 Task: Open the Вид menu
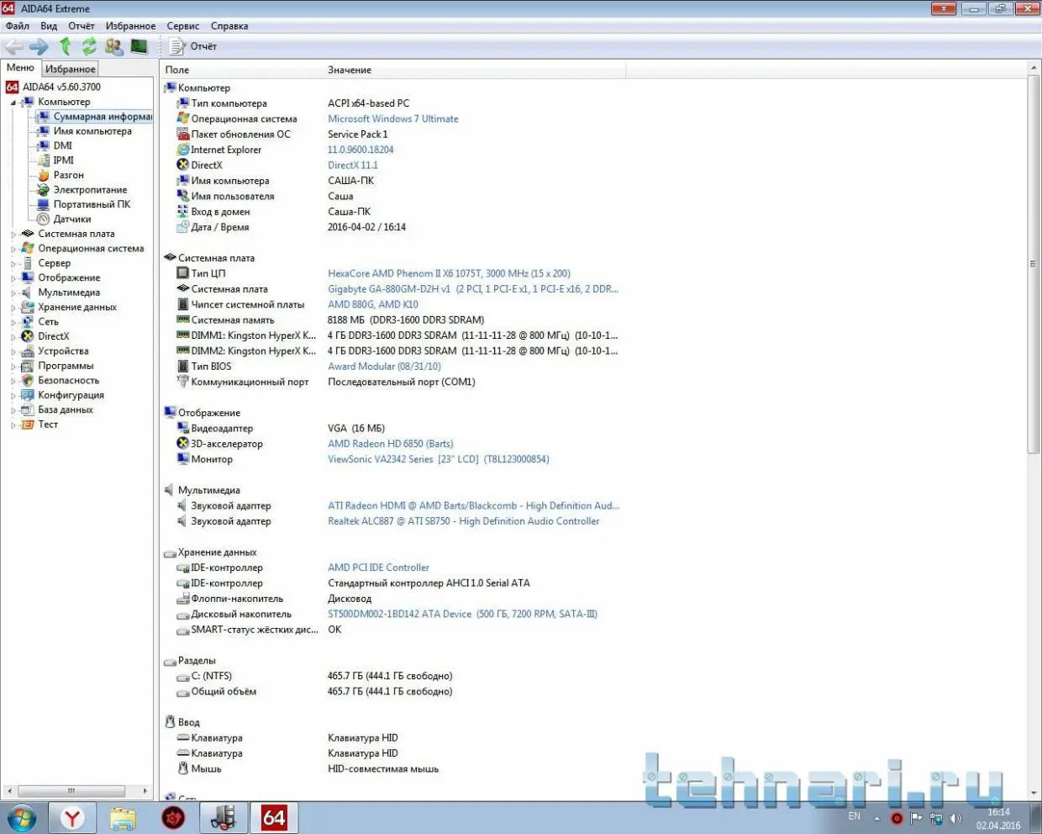(50, 26)
